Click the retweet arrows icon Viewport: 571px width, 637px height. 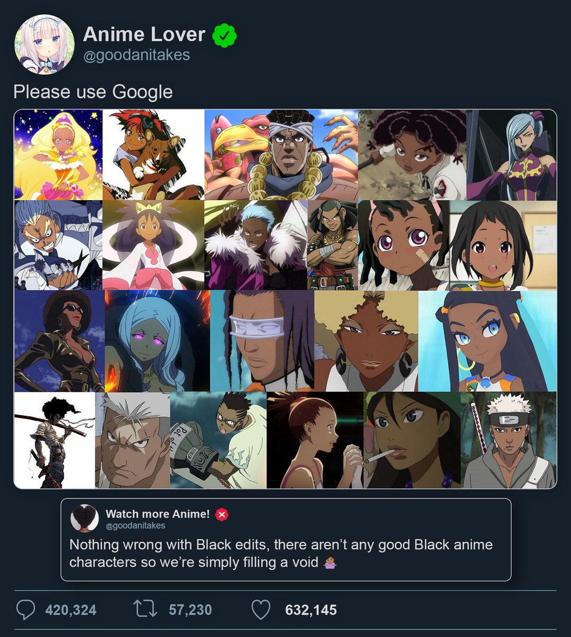pyautogui.click(x=145, y=609)
